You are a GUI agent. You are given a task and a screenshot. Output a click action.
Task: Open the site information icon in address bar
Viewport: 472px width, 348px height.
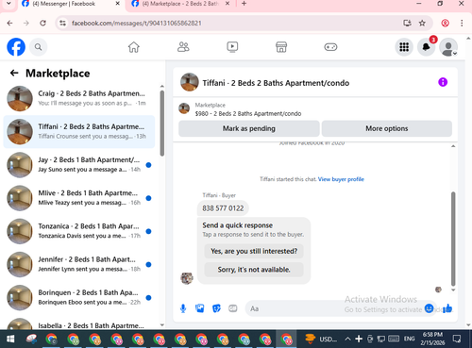click(63, 23)
